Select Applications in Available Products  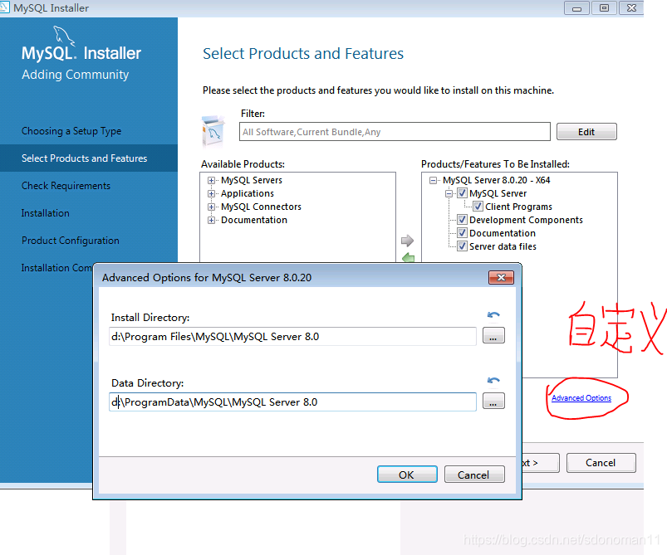coord(248,193)
